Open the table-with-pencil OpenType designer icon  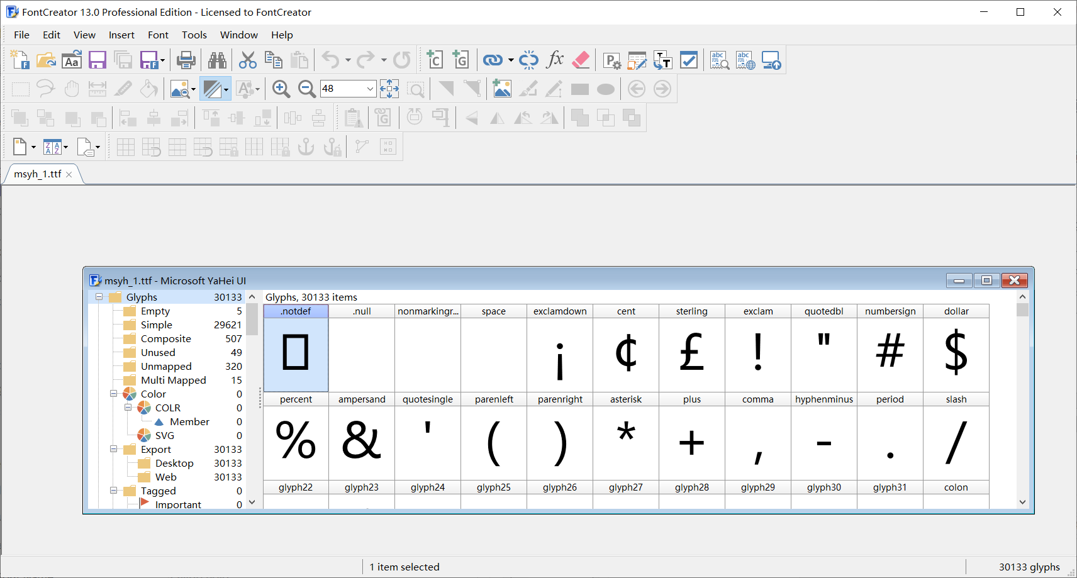[637, 60]
